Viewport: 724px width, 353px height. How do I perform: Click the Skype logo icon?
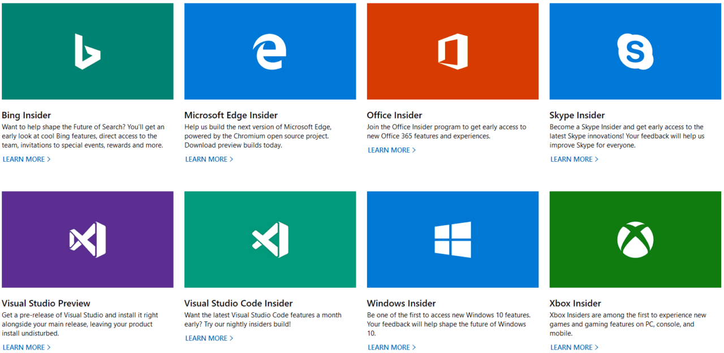(635, 51)
